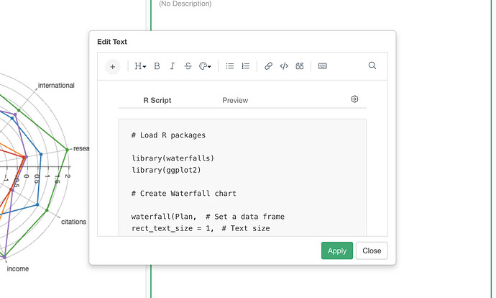Switch to the Preview tab
Screen dimensions: 496x298
click(235, 101)
